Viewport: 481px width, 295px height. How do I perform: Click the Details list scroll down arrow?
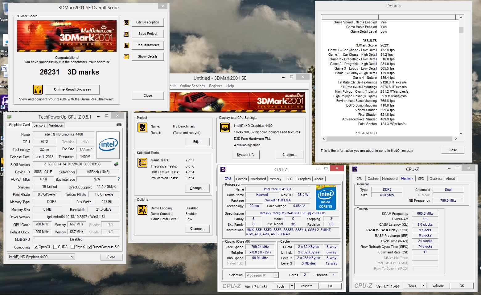(461, 133)
